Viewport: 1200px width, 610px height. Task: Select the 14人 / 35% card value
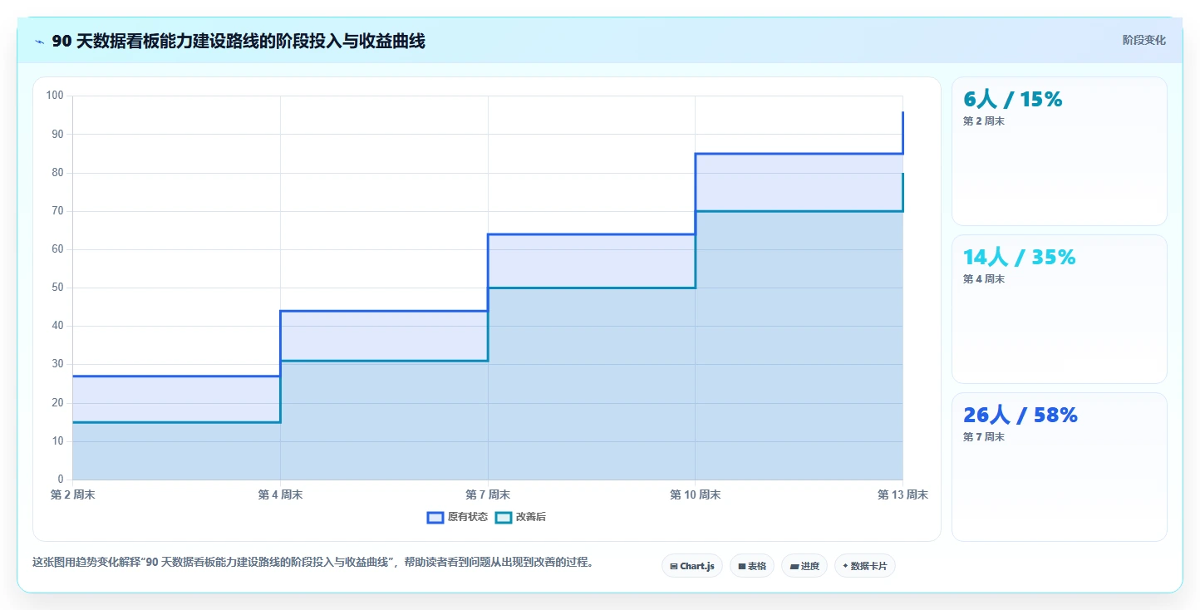pyautogui.click(x=1020, y=258)
